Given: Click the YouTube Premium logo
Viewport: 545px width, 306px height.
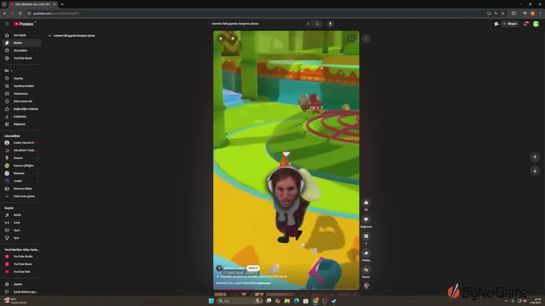Looking at the screenshot, I should point(24,24).
